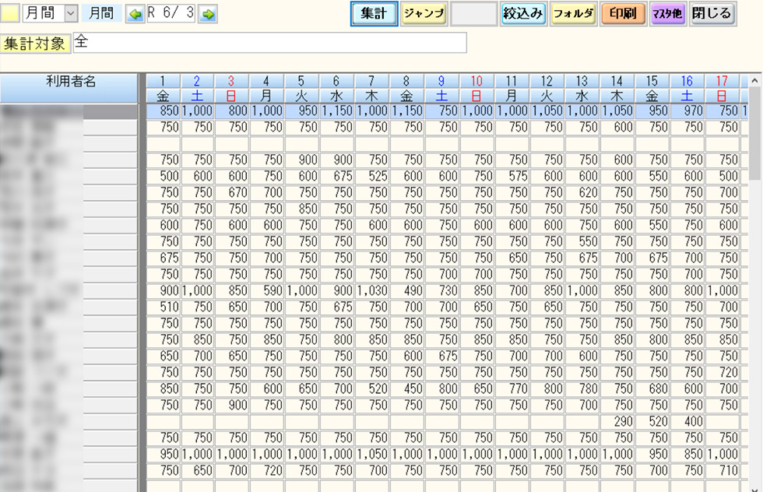Viewport: 763px width, 492px height.
Task: Select day 2 土 column header
Action: (197, 88)
